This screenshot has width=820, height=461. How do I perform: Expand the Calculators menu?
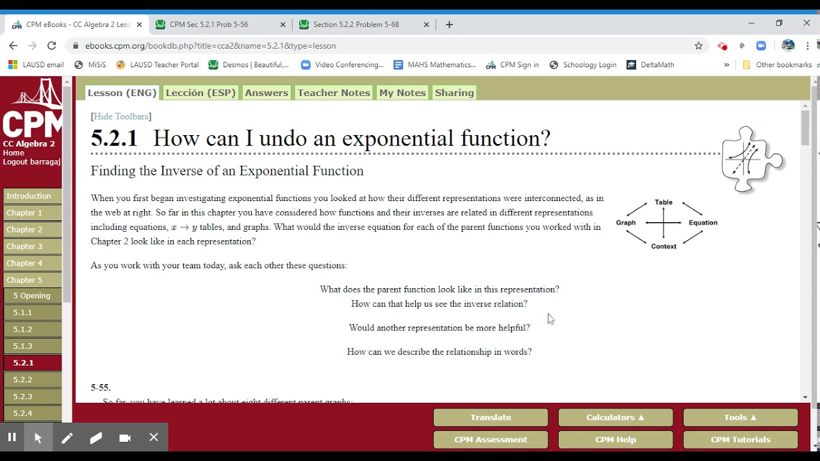pyautogui.click(x=616, y=417)
